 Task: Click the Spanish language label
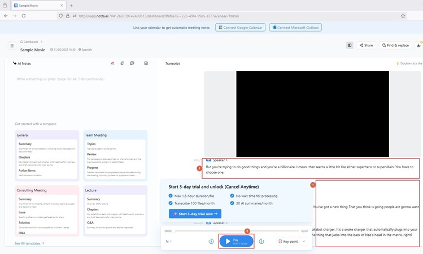(85, 50)
